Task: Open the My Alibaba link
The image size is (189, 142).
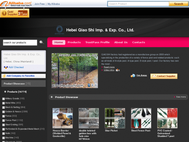Action: tap(54, 4)
